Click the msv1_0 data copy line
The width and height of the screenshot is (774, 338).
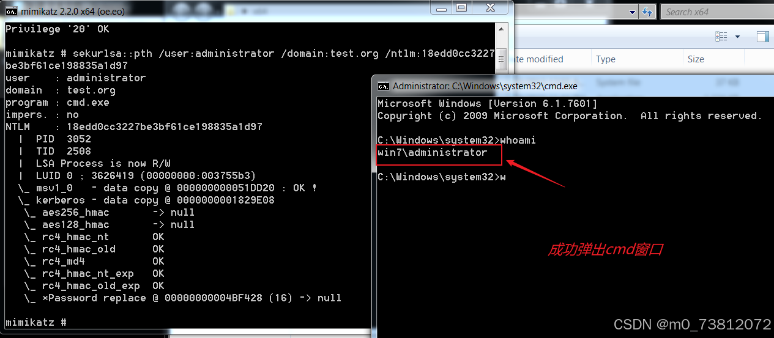tap(168, 188)
